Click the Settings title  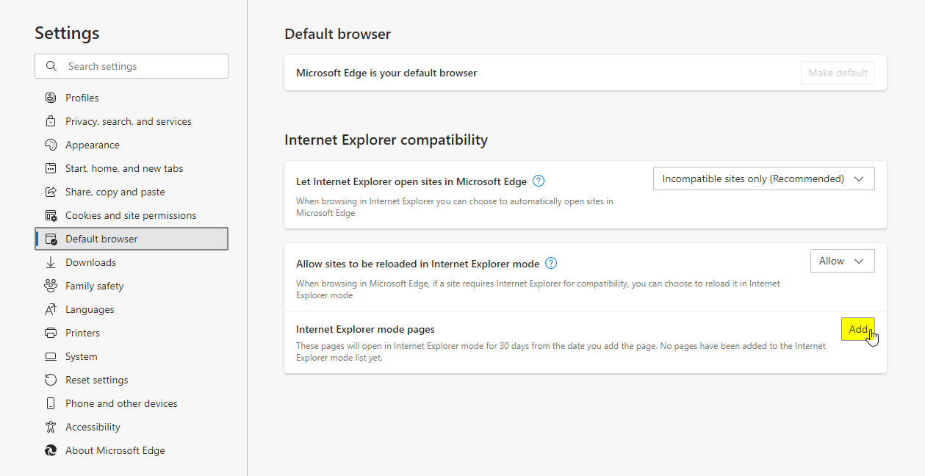(x=67, y=33)
